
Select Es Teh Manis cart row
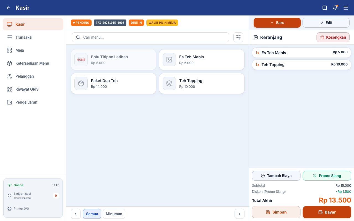pyautogui.click(x=301, y=53)
